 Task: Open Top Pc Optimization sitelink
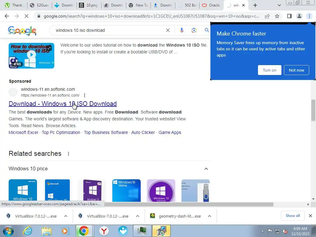click(x=61, y=132)
